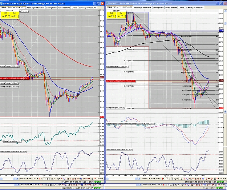Screen dimensions: 227x190
Task: Select GBP/JPY 5 min chart tab
Action: click(x=13, y=8)
